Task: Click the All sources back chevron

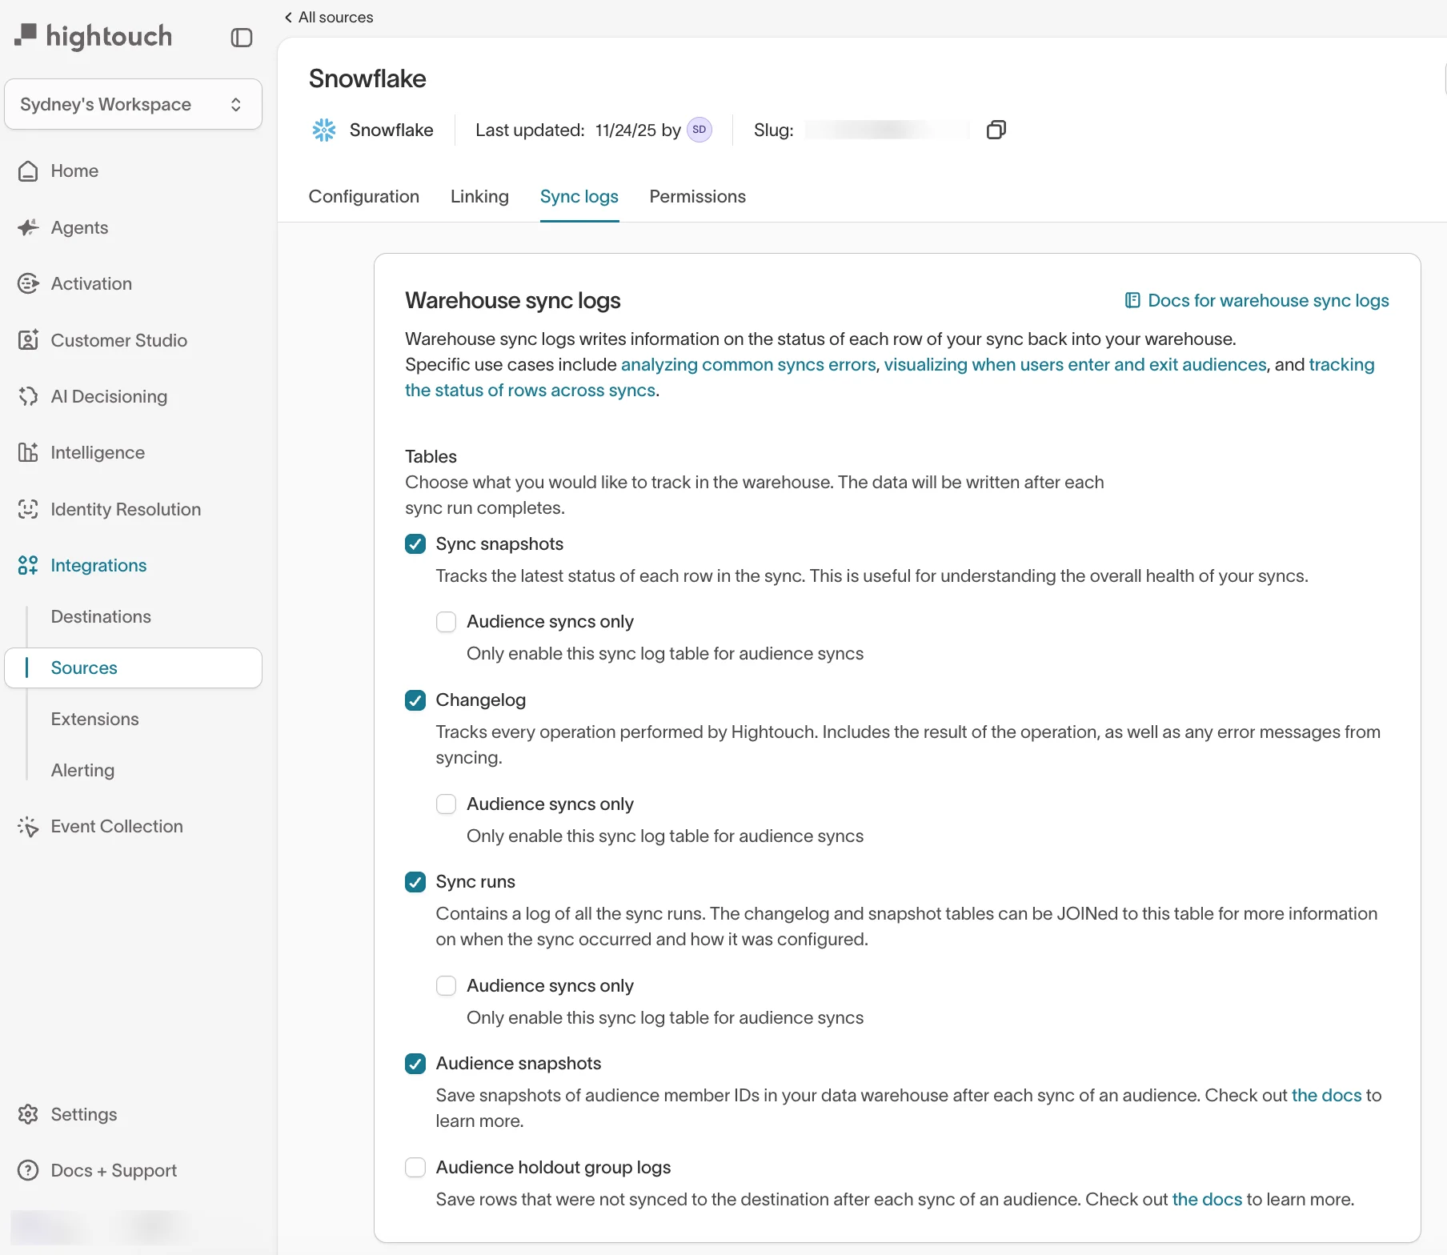Action: coord(288,17)
